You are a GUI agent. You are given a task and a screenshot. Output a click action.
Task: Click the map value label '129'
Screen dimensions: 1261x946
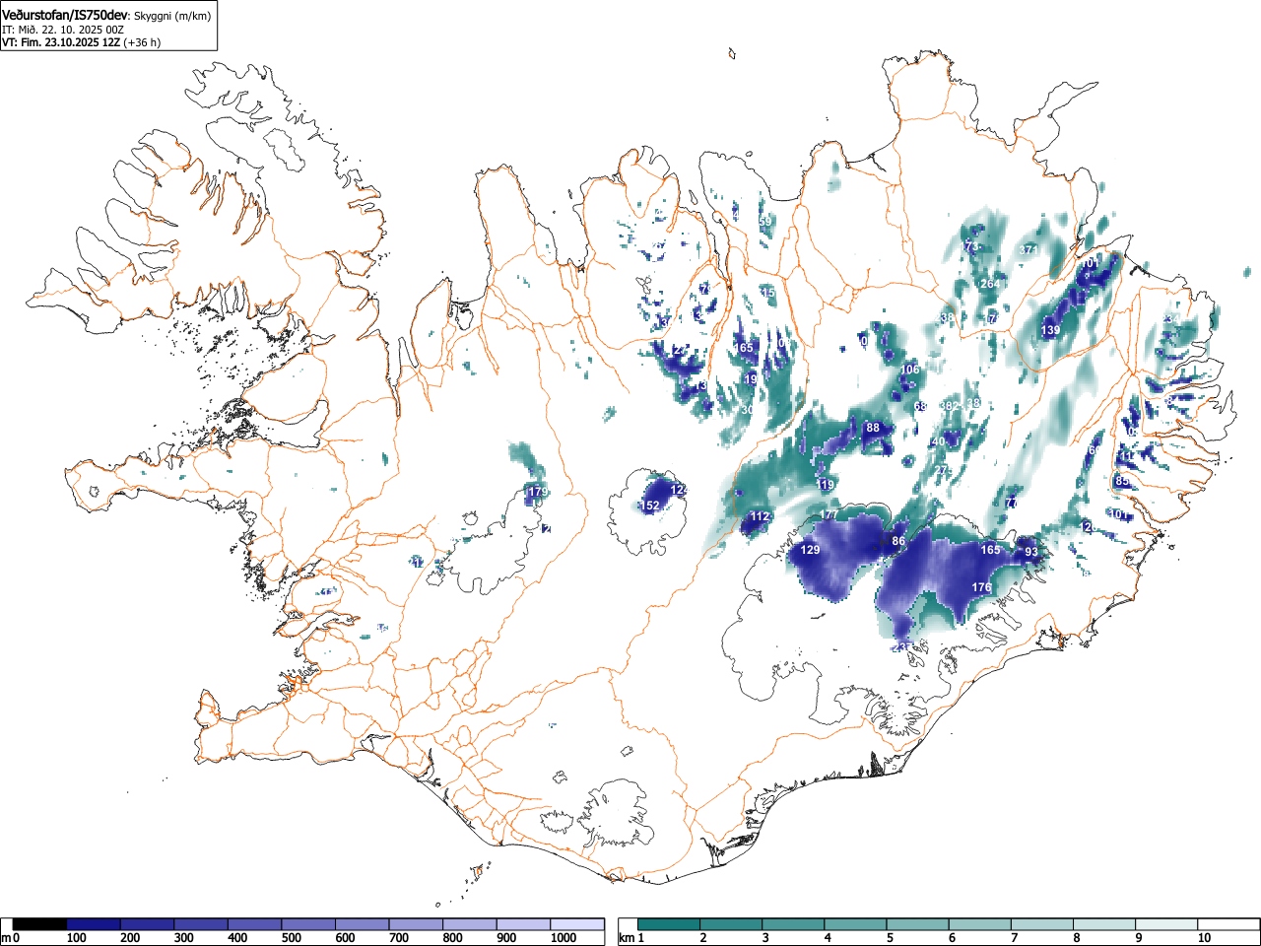[x=810, y=550]
